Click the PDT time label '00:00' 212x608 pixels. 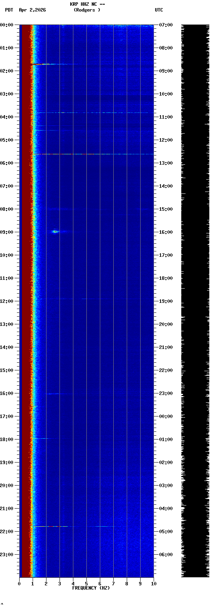7,25
